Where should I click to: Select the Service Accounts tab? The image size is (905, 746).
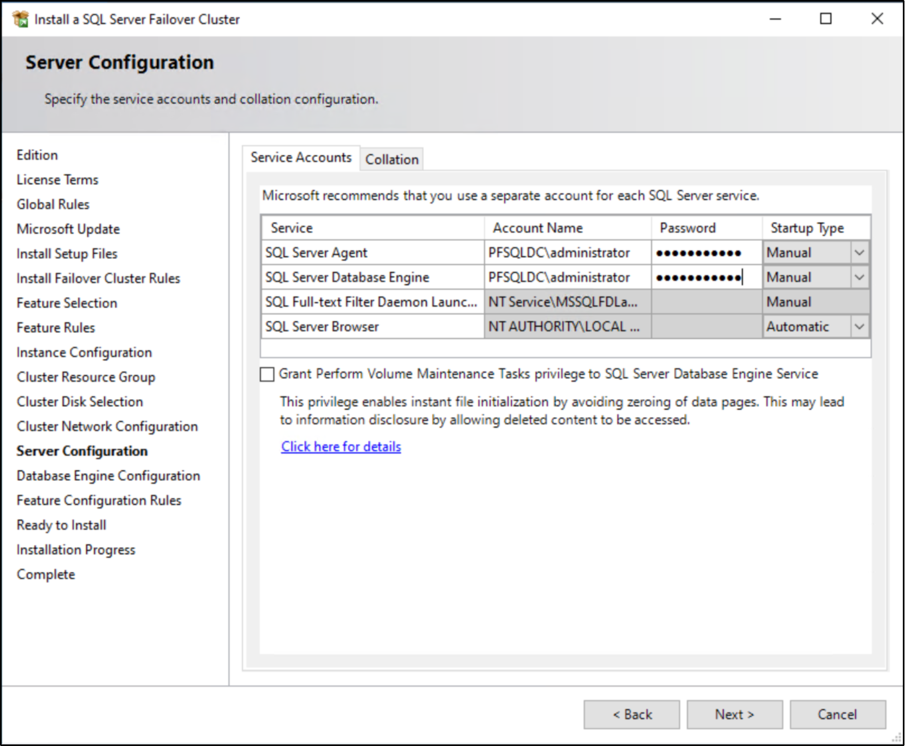(x=301, y=157)
